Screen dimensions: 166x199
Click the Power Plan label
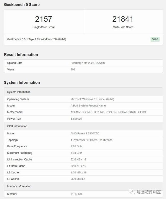point(14,119)
